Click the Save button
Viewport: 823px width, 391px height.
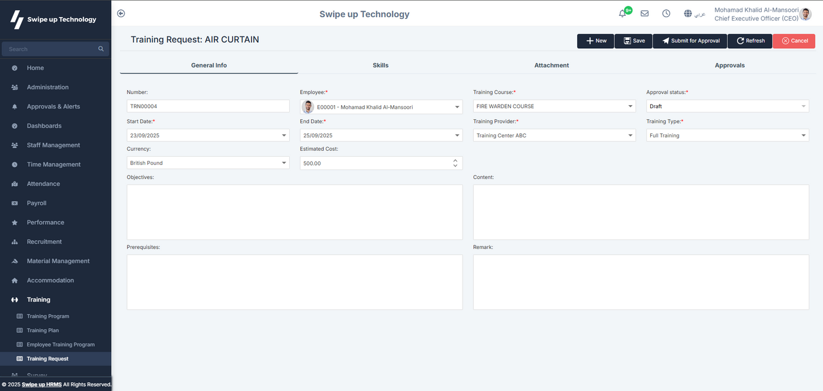pyautogui.click(x=633, y=41)
